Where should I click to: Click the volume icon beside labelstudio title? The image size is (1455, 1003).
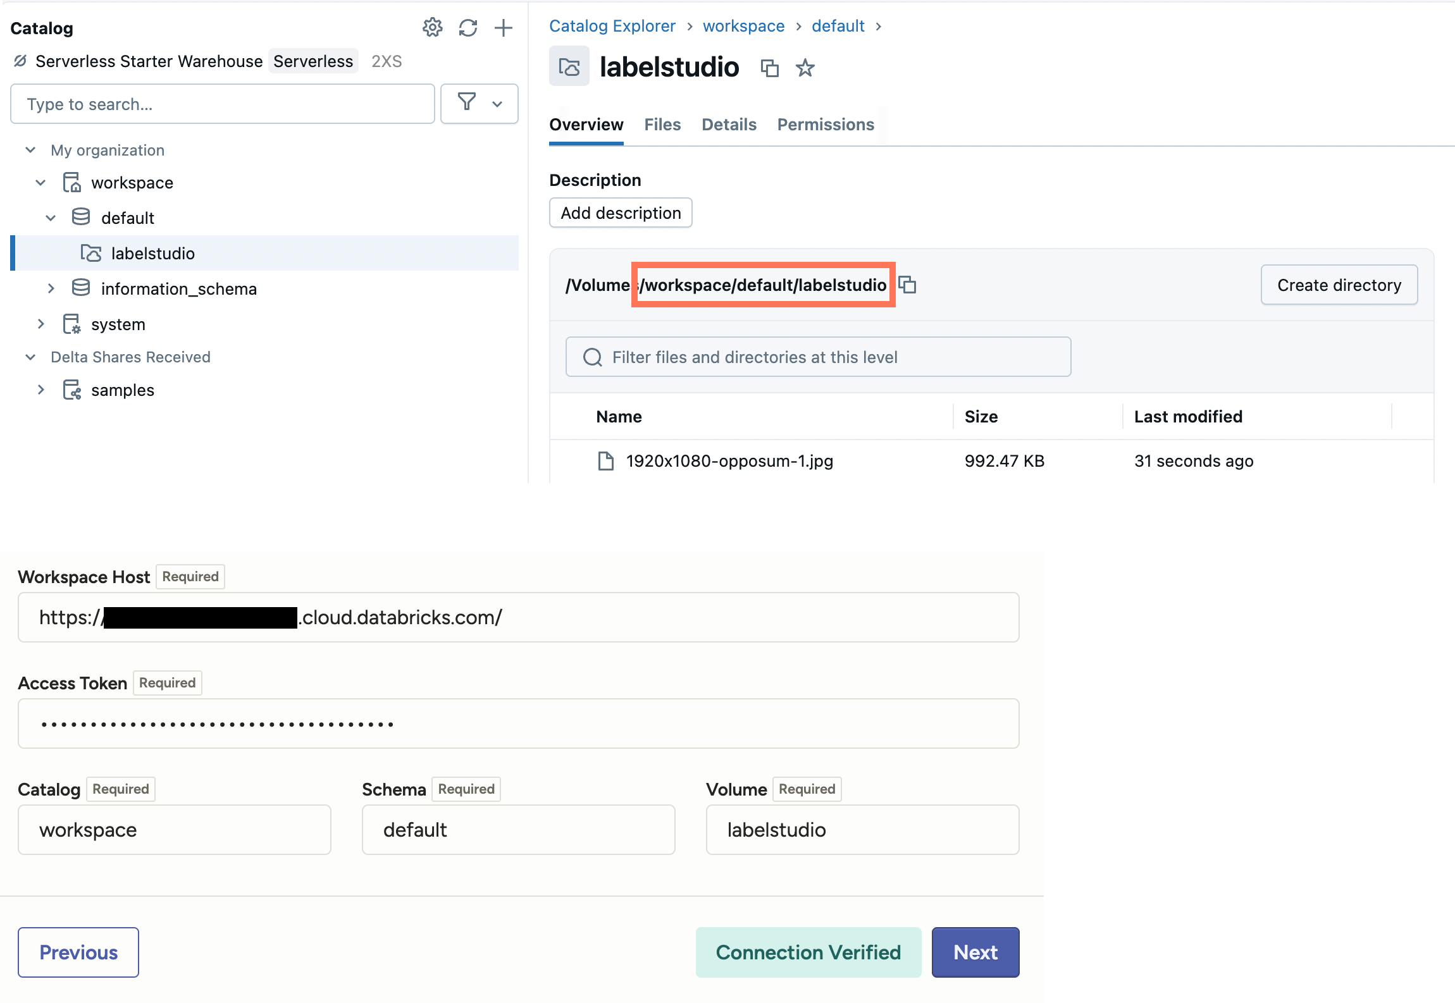click(x=567, y=66)
